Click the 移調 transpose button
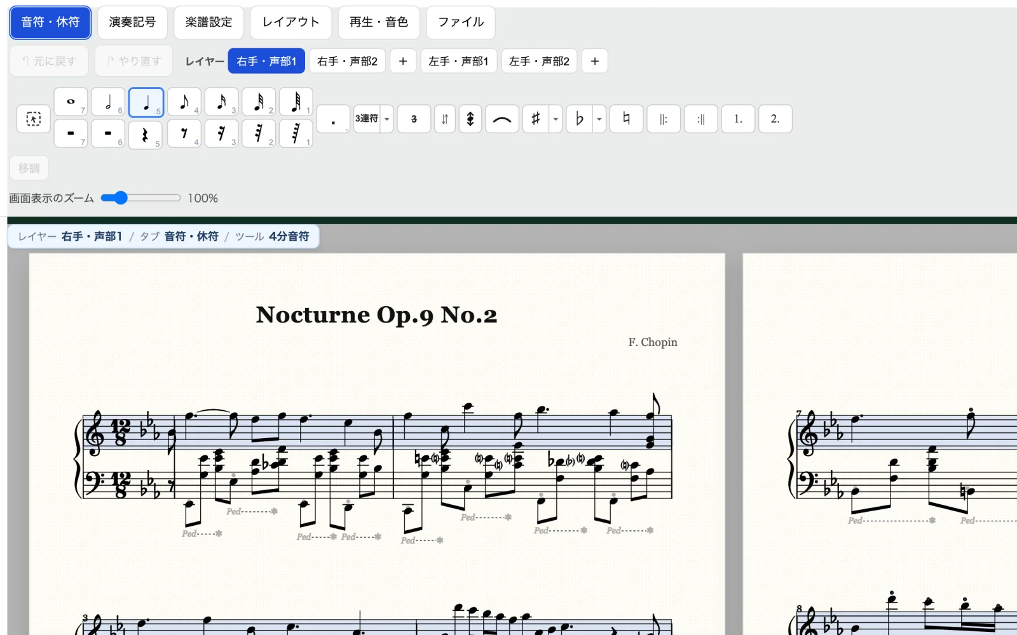 (29, 168)
